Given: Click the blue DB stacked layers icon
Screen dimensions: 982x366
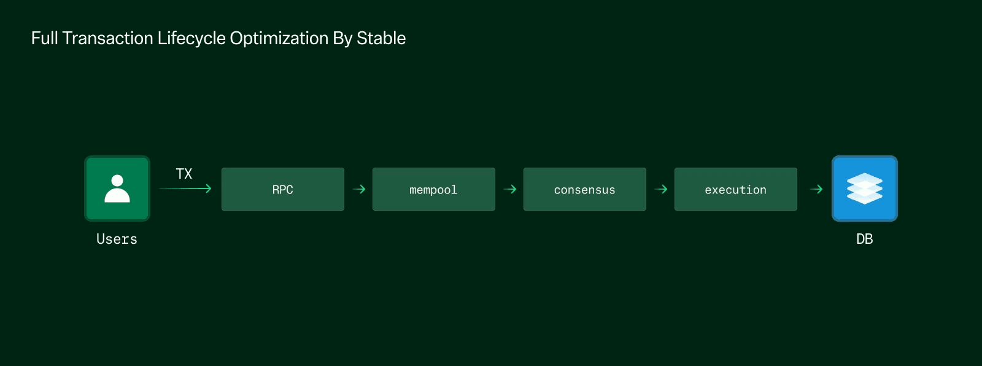Looking at the screenshot, I should tap(864, 189).
